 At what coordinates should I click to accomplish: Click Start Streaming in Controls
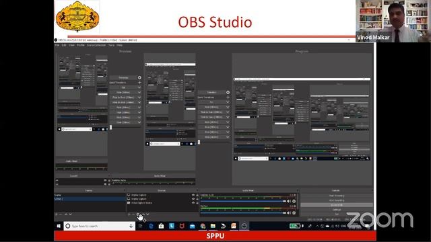pyautogui.click(x=337, y=196)
